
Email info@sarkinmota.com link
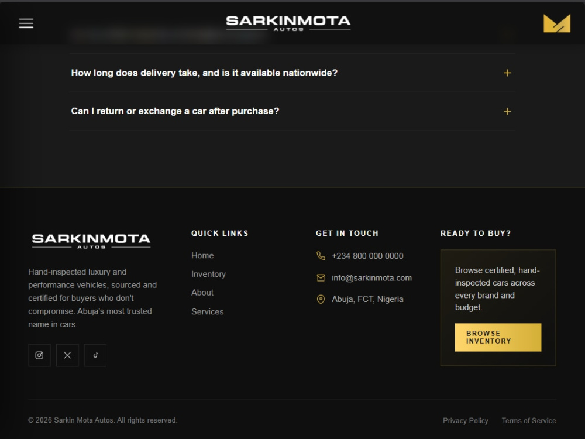371,277
